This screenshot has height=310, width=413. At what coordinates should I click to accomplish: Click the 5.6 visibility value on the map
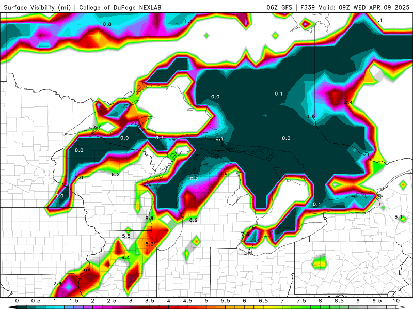click(x=224, y=173)
